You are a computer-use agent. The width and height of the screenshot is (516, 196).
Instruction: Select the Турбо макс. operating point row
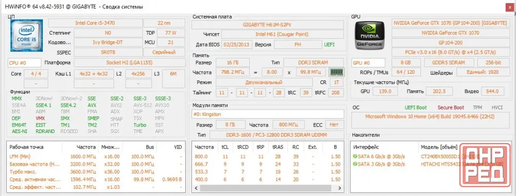pyautogui.click(x=95, y=172)
